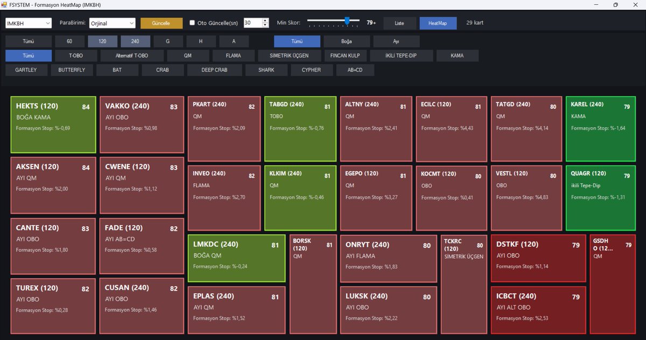Open the KAREL (240) KAMA card
This screenshot has width=646, height=340.
tap(601, 129)
